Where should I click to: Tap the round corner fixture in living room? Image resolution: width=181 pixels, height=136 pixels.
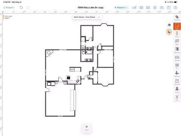click(49, 53)
